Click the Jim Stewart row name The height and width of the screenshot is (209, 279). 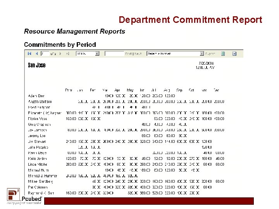pos(37,142)
